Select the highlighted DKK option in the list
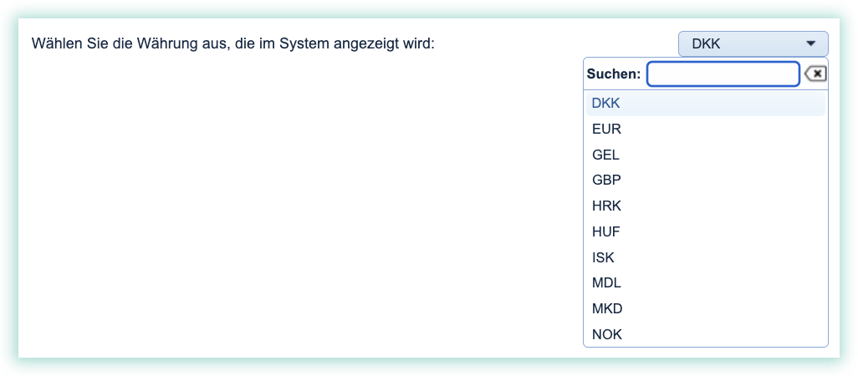The height and width of the screenshot is (376, 858). [605, 104]
